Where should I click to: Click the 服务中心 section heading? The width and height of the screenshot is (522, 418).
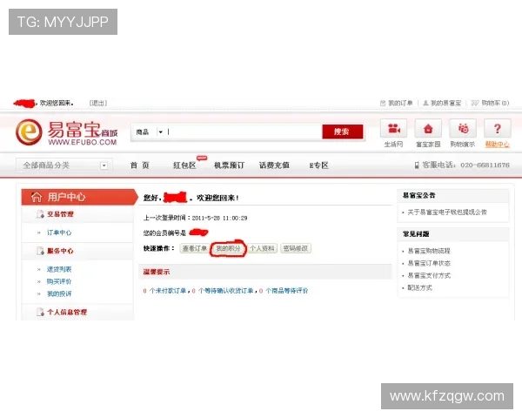[60, 251]
